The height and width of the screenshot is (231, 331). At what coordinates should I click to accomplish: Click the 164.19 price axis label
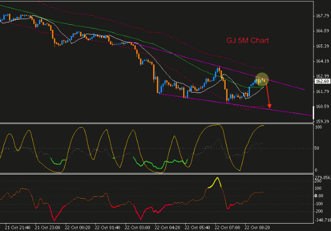323,61
